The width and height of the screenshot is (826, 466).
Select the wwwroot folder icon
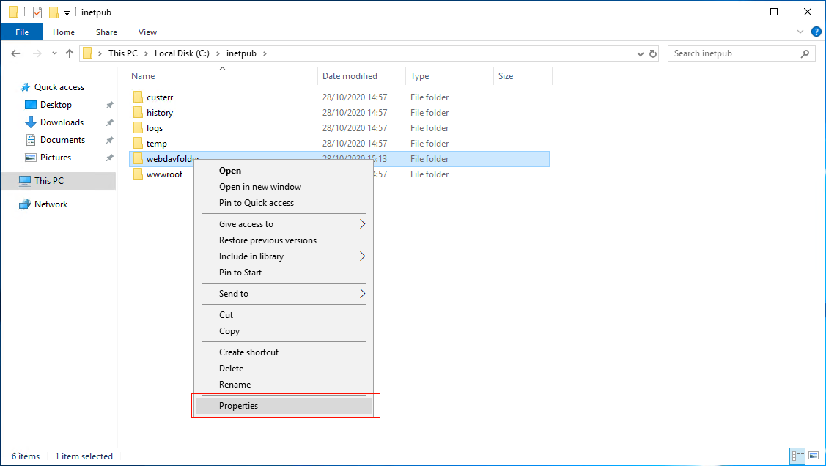click(x=138, y=174)
